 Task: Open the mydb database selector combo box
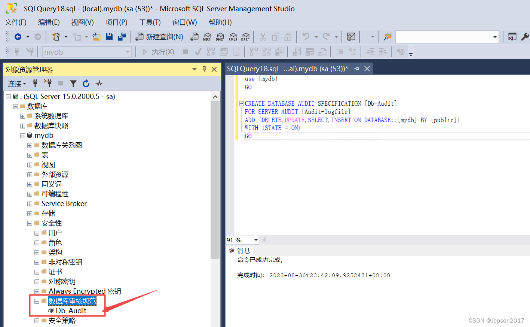point(87,52)
